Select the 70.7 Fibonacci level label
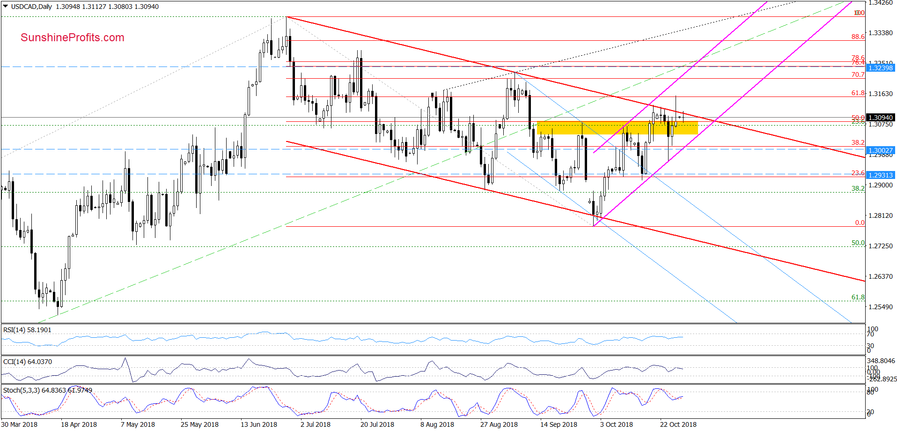The width and height of the screenshot is (897, 431). 858,74
